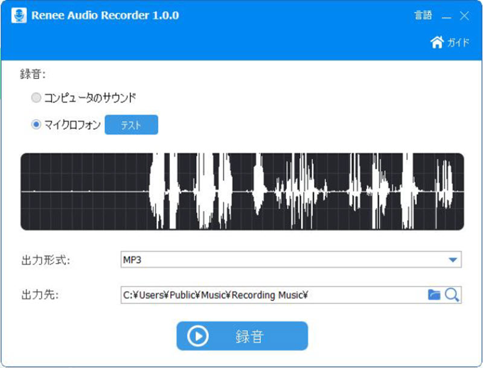Open the 言語 language menu

tap(424, 16)
